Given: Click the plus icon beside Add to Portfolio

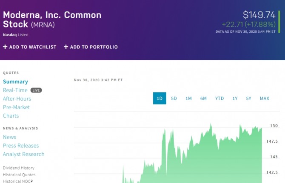Looking at the screenshot, I should click(x=66, y=47).
